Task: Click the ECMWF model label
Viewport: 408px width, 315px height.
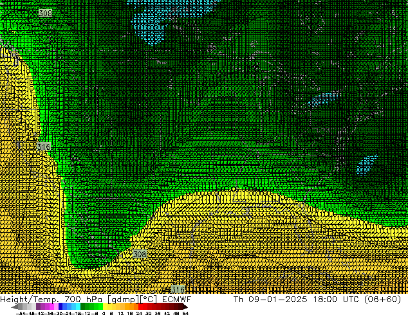Action: tap(177, 299)
